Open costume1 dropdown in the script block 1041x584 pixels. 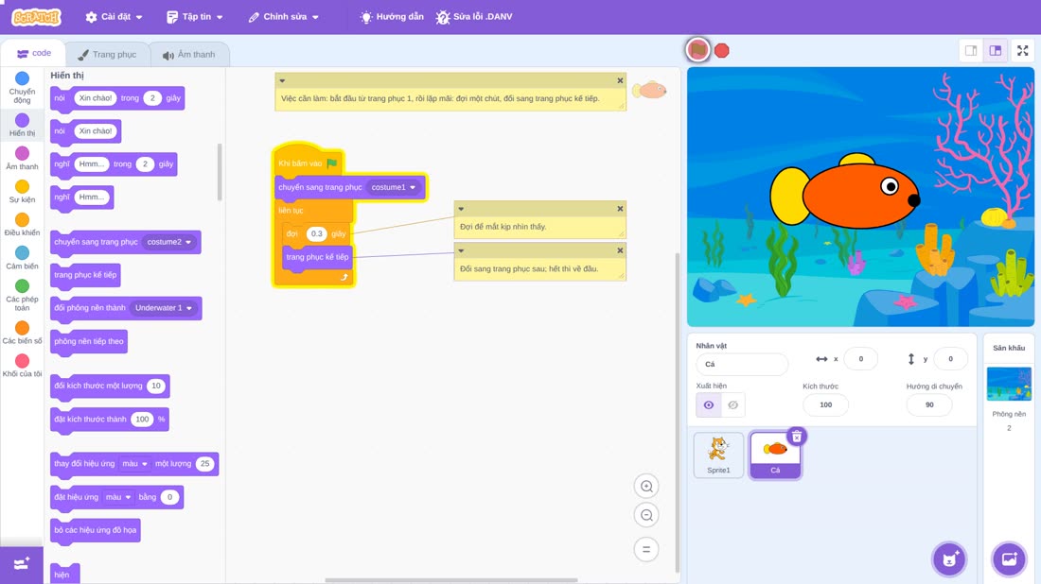click(x=394, y=188)
